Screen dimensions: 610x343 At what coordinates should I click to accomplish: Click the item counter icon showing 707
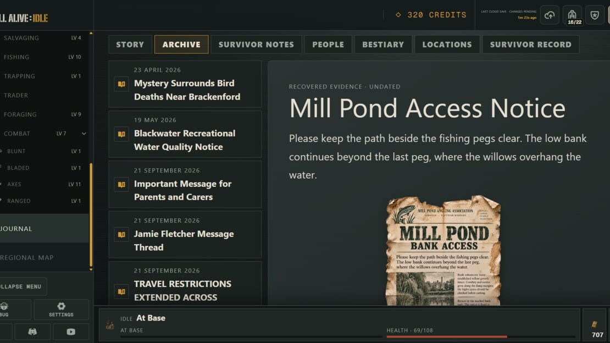(595, 324)
